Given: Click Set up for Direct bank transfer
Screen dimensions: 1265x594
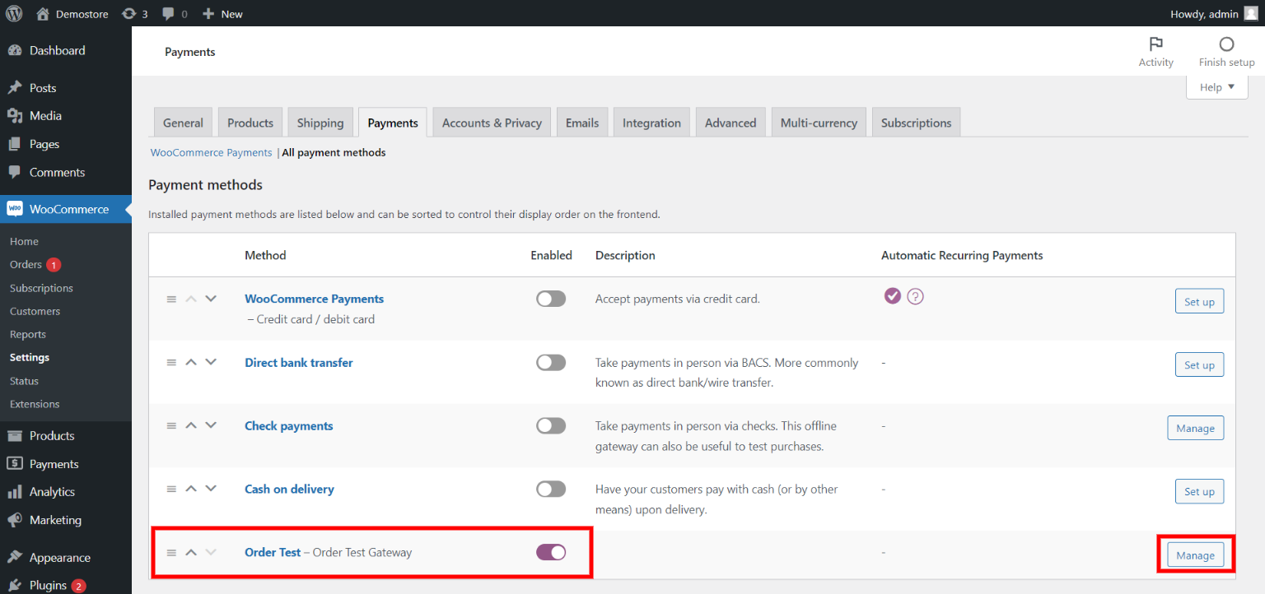Looking at the screenshot, I should tap(1199, 364).
